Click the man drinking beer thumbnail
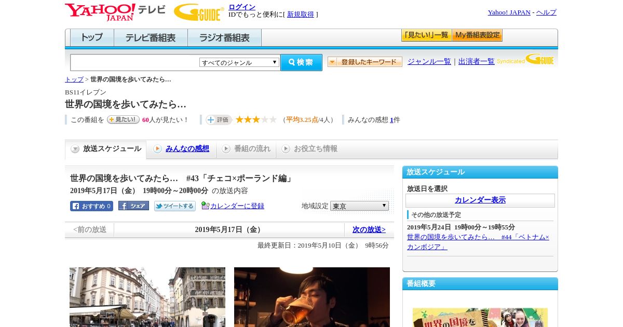 [312, 297]
